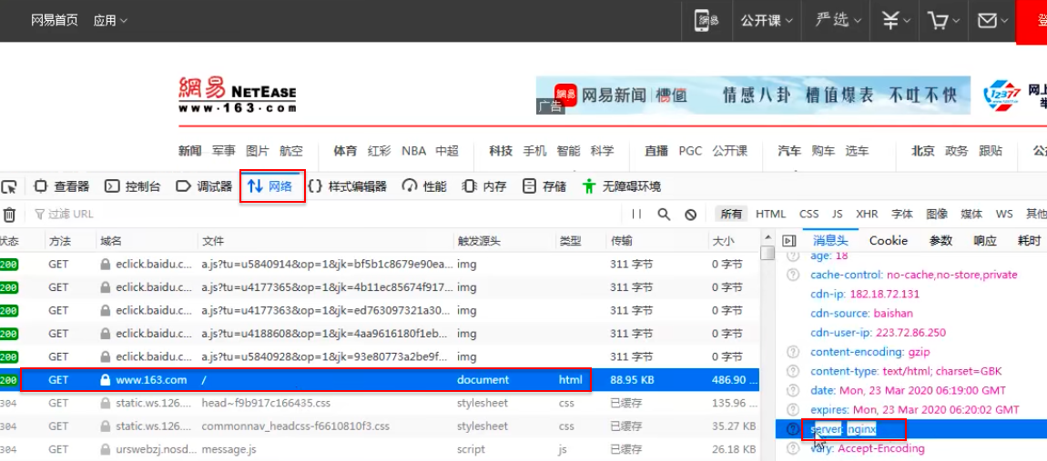The image size is (1047, 461).
Task: Clear network log with trash icon
Action: (9, 215)
